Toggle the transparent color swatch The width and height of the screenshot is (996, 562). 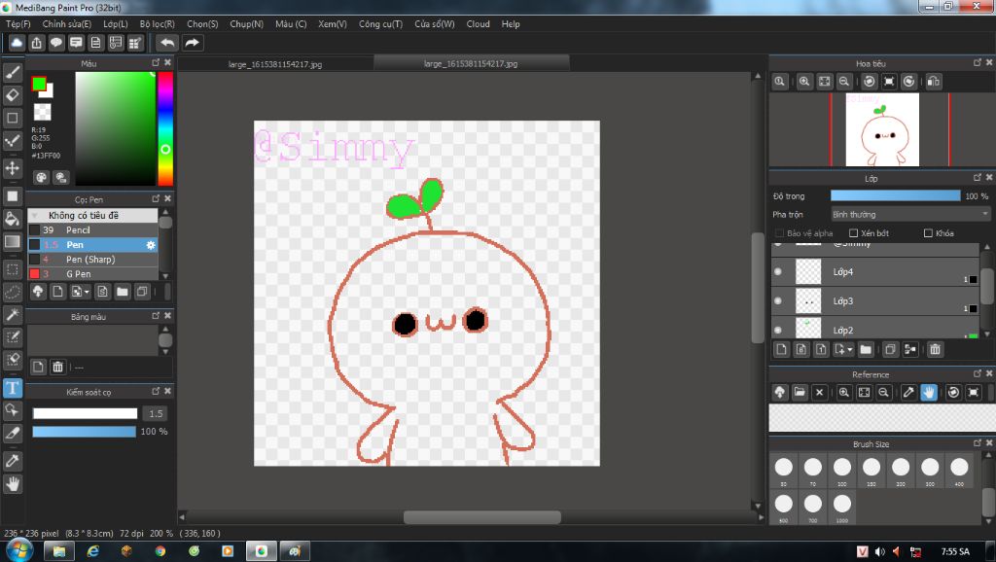[x=43, y=113]
